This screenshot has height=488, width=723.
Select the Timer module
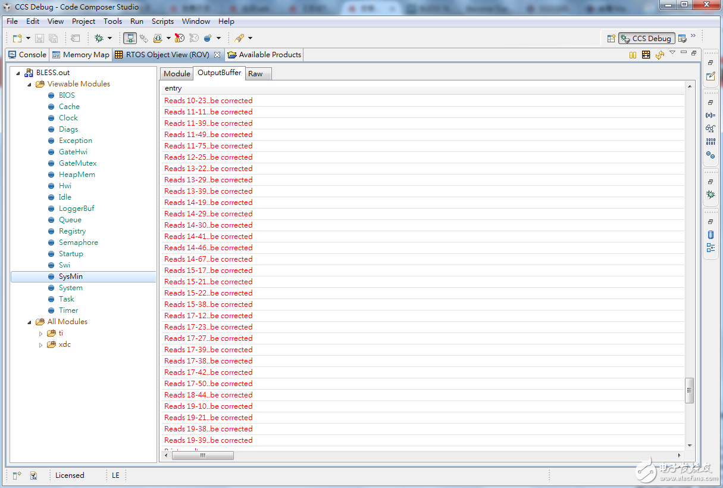68,310
